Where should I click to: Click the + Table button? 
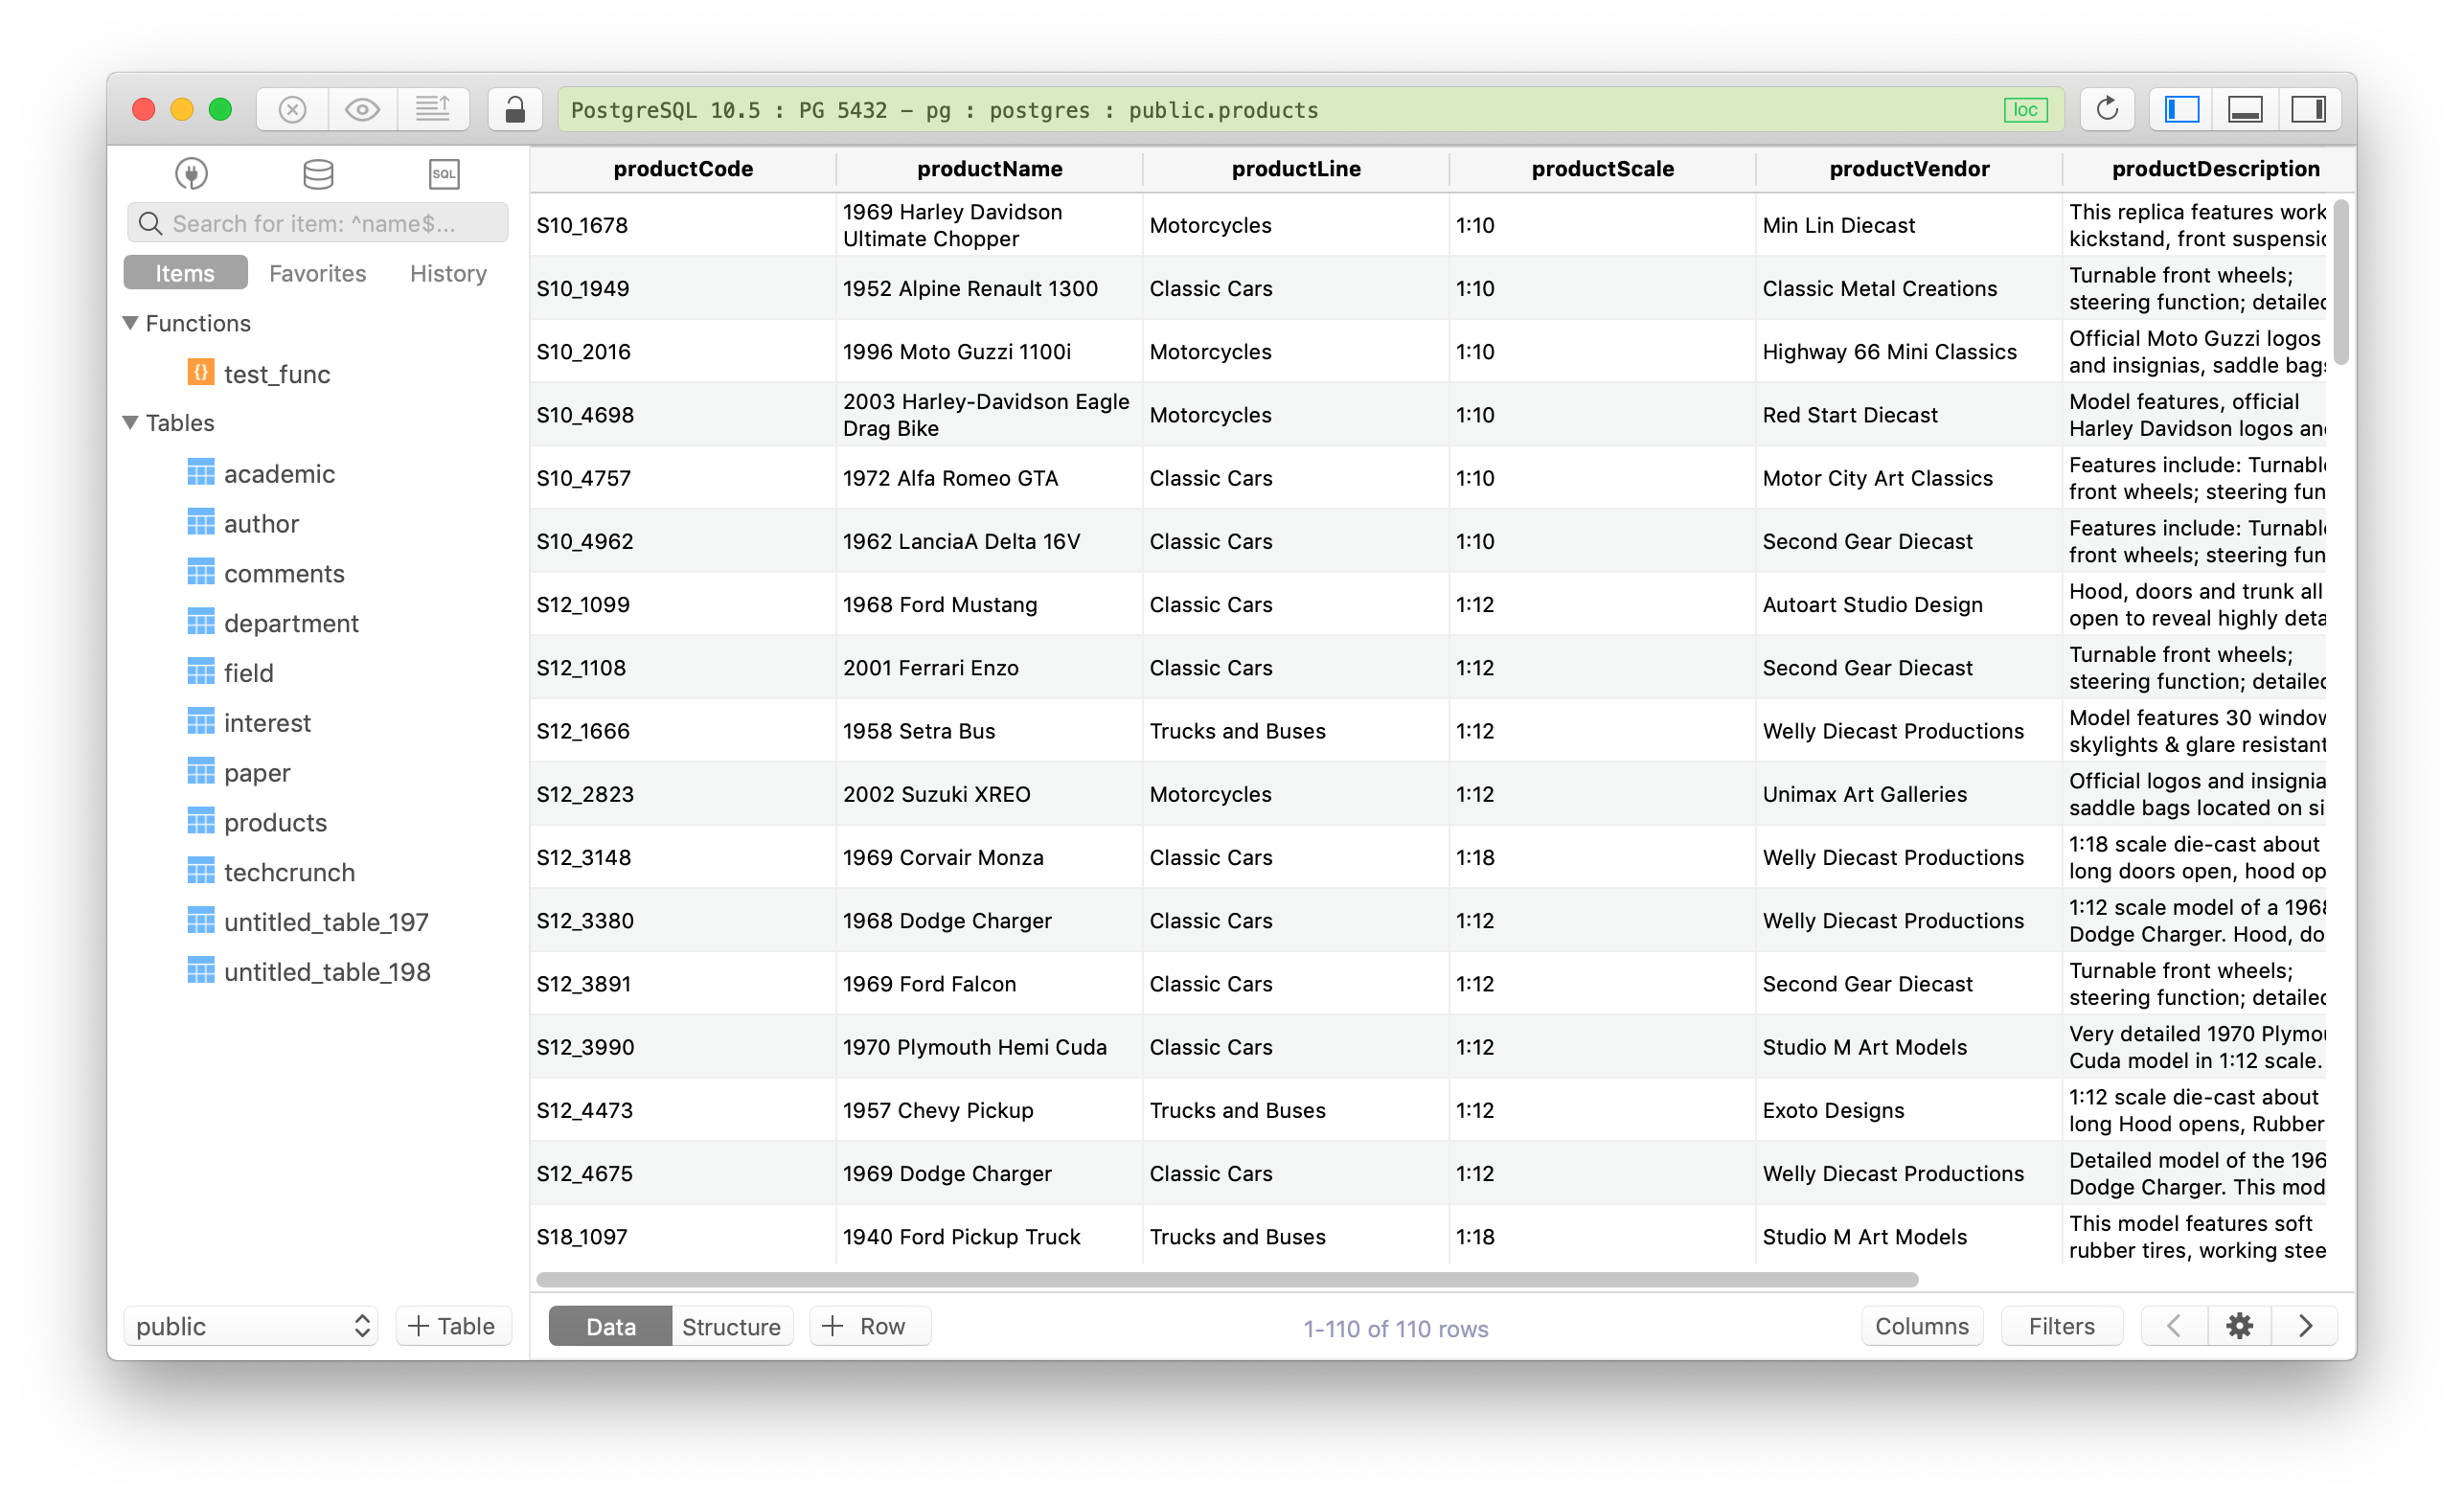(453, 1326)
